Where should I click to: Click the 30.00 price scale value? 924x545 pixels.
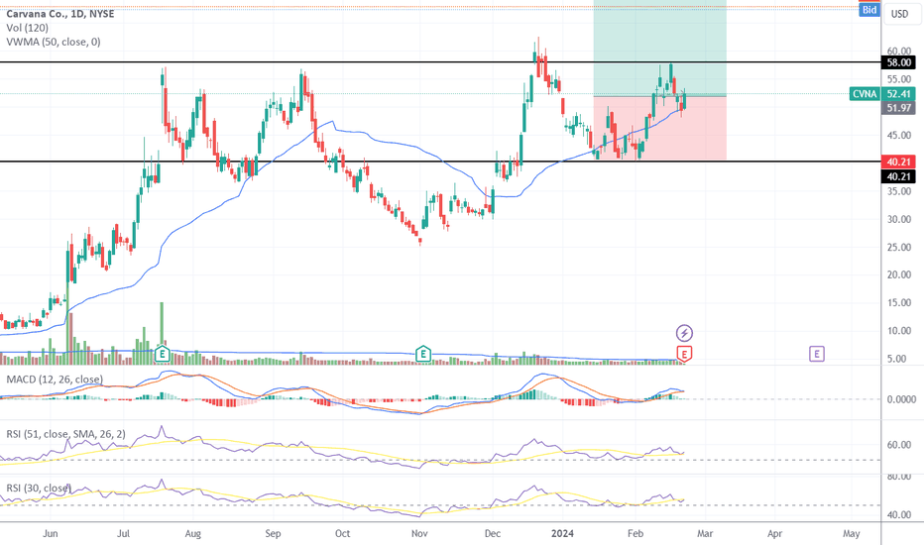899,219
